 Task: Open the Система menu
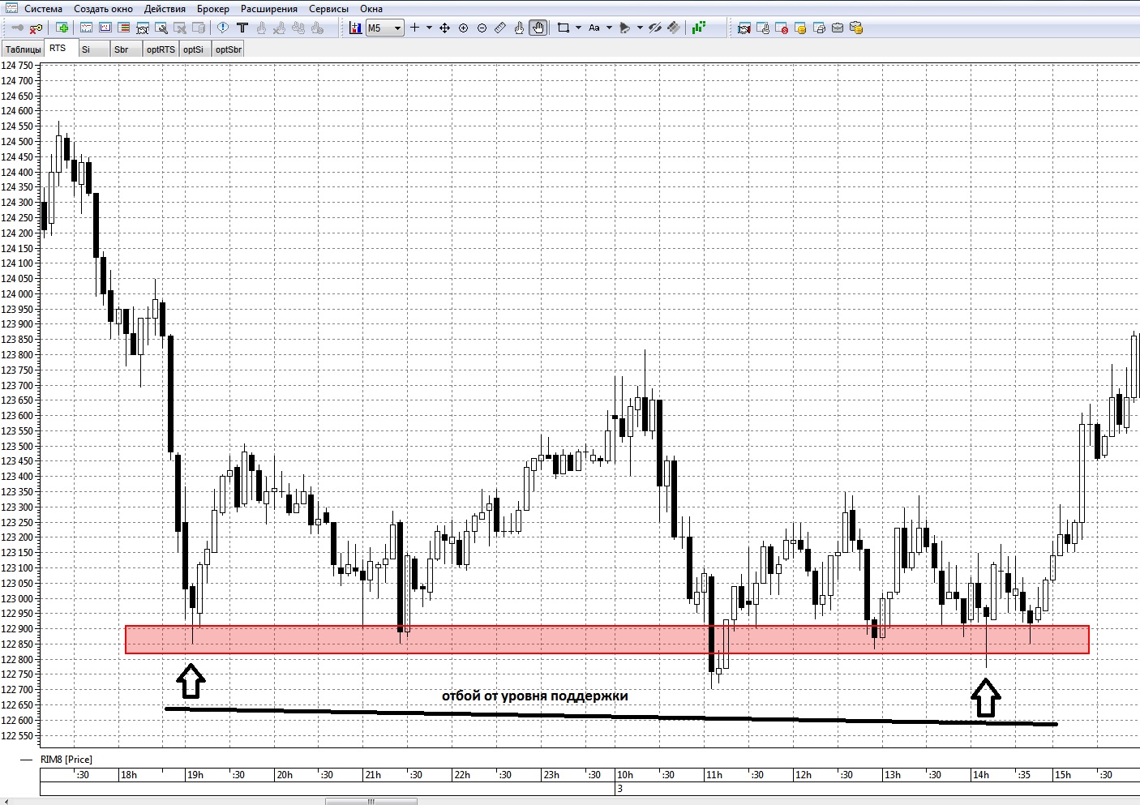43,9
